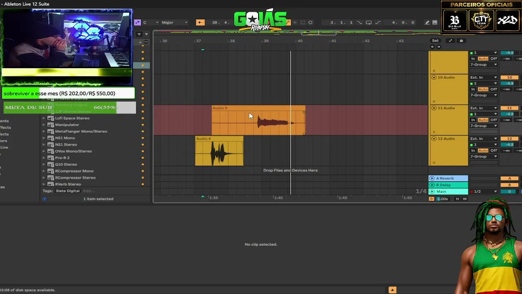
Task: Click the Manipulator plugin icon
Action: click(51, 125)
